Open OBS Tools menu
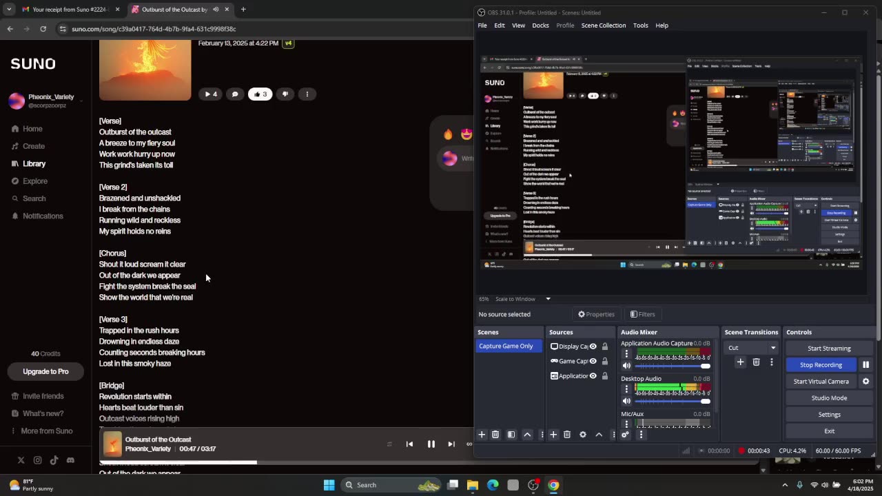This screenshot has height=496, width=882. pyautogui.click(x=641, y=25)
